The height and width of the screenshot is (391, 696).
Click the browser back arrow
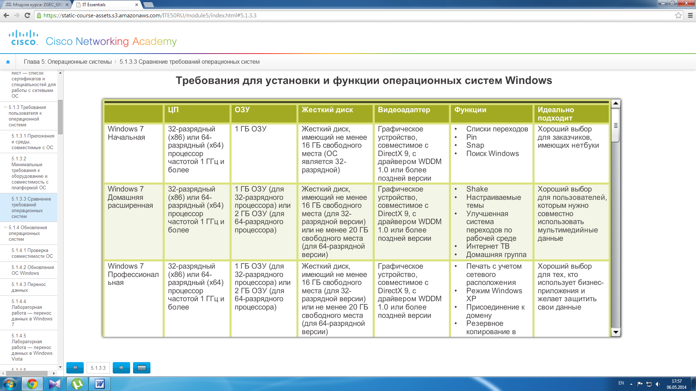[6, 15]
